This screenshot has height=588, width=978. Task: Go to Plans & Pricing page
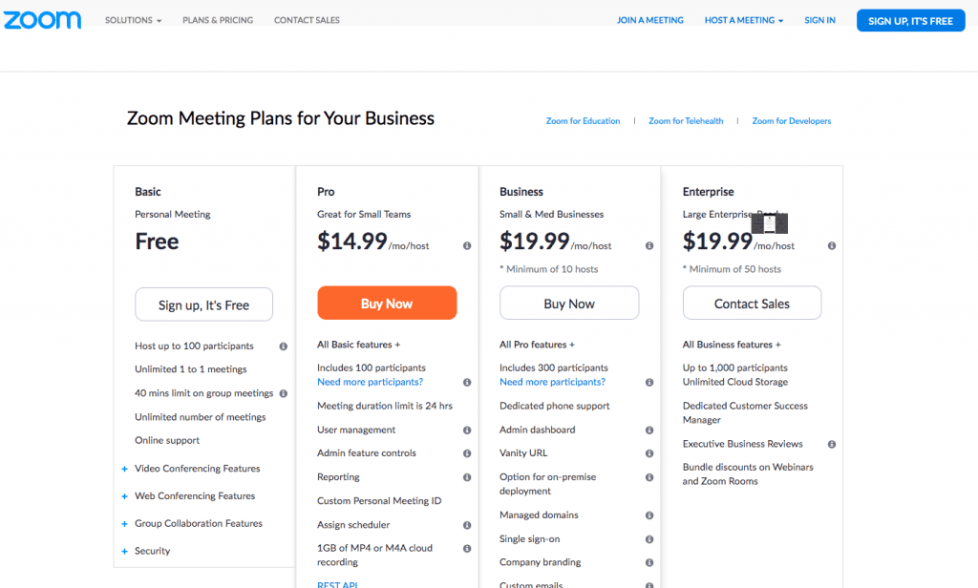pyautogui.click(x=218, y=20)
